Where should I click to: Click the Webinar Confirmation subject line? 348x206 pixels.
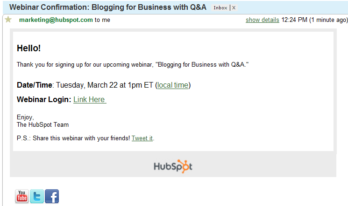point(107,7)
